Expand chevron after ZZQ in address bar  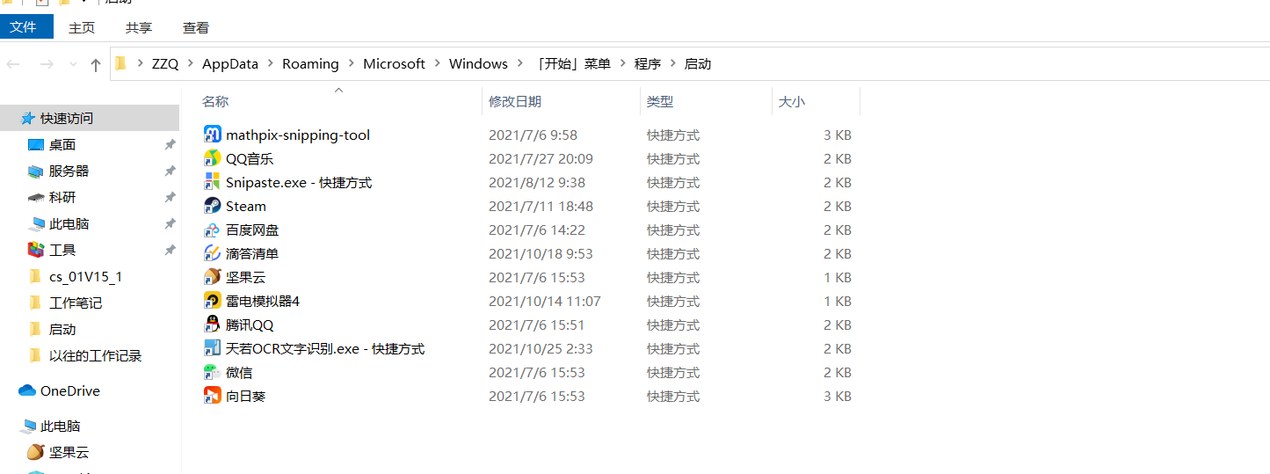pyautogui.click(x=190, y=63)
